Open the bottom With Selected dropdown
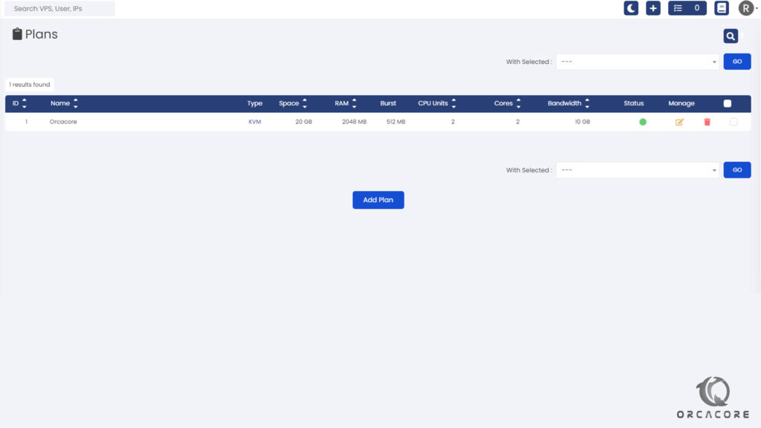 [637, 170]
